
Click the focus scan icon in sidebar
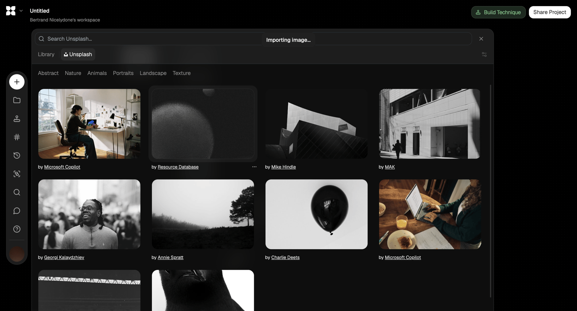click(x=17, y=174)
